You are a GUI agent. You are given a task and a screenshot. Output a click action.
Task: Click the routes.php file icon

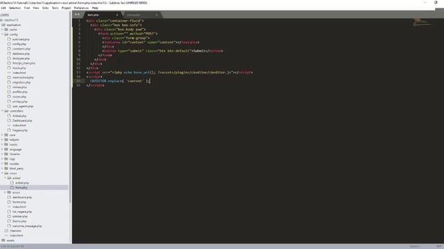click(9, 97)
